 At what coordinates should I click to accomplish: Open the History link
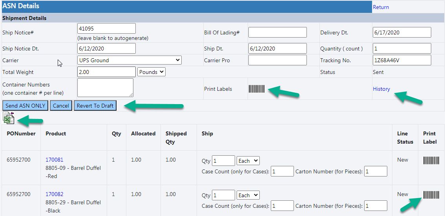point(381,89)
